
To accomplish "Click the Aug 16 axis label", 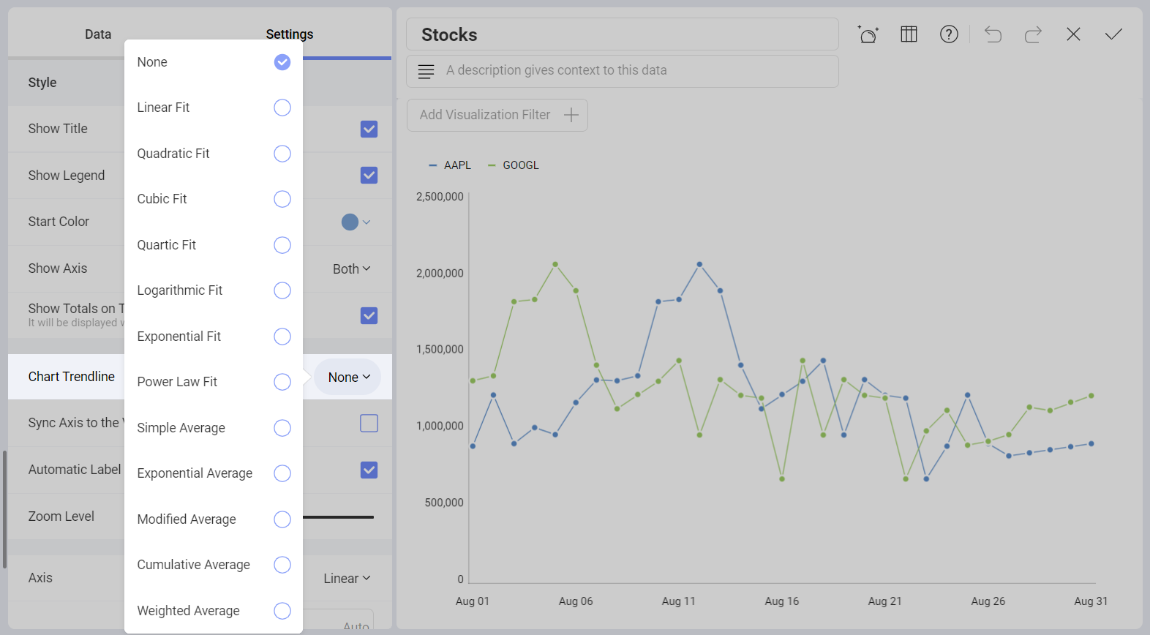I will 782,601.
